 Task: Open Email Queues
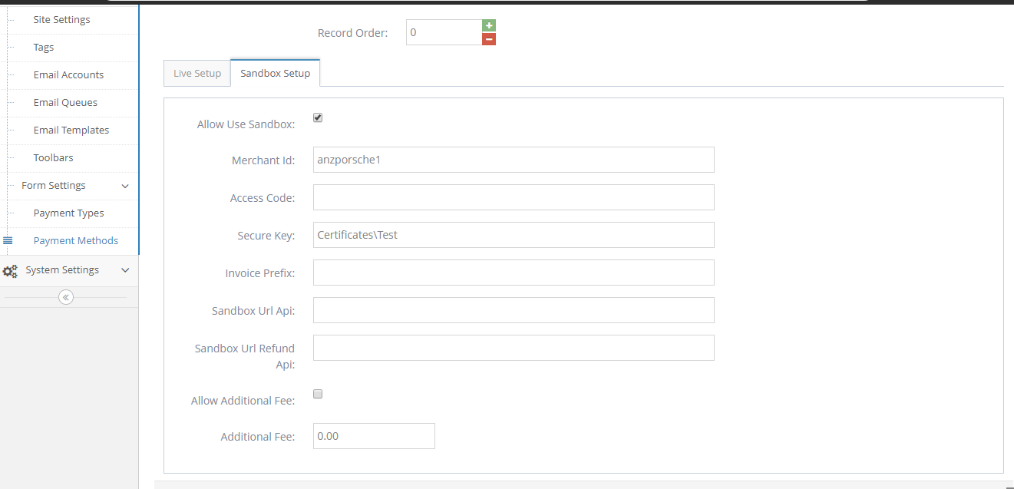pos(65,102)
